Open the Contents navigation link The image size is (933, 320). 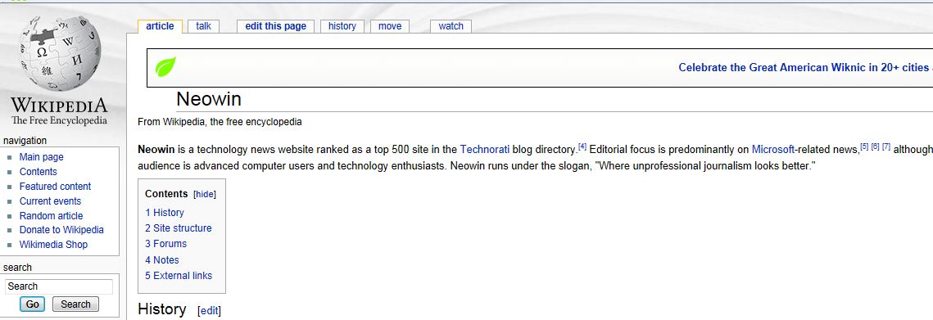pos(38,172)
